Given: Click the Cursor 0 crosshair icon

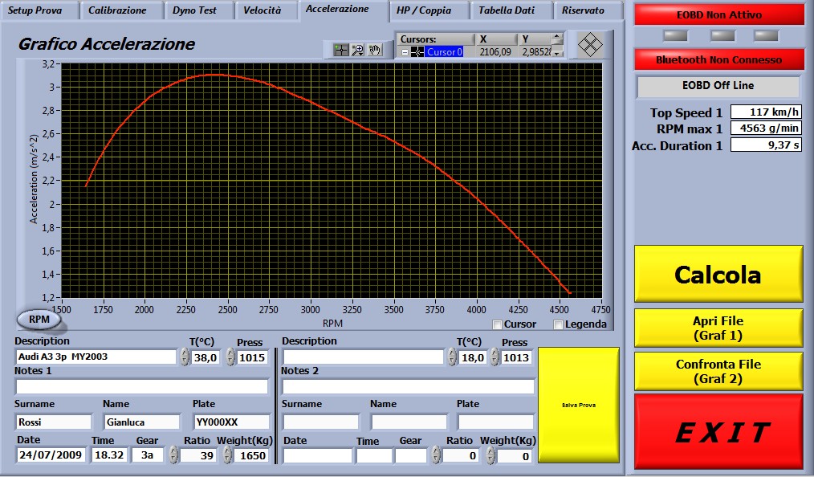Looking at the screenshot, I should pos(417,52).
